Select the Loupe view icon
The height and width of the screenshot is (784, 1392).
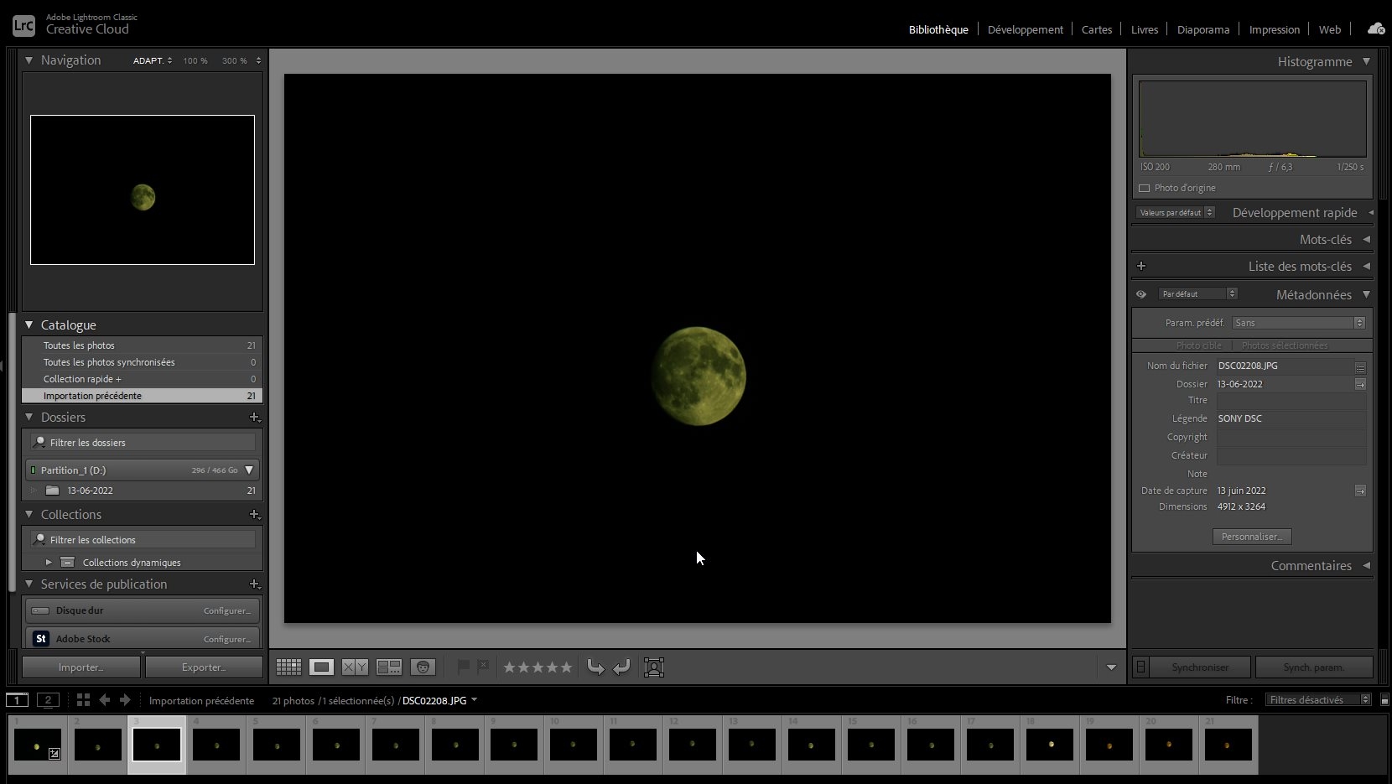321,667
